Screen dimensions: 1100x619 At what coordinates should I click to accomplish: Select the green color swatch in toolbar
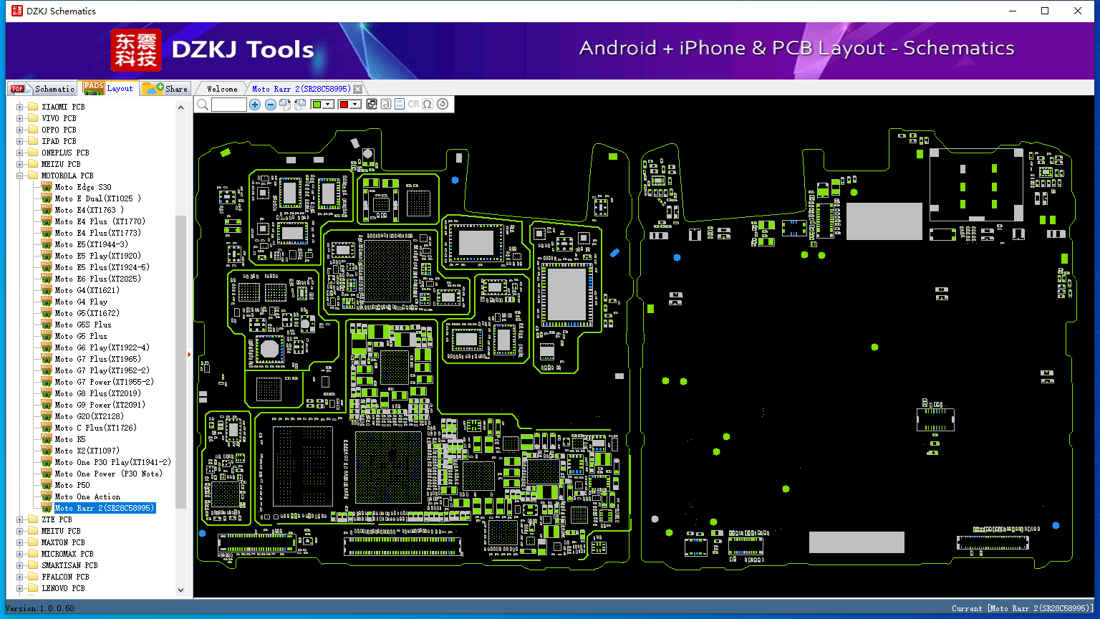click(x=317, y=105)
